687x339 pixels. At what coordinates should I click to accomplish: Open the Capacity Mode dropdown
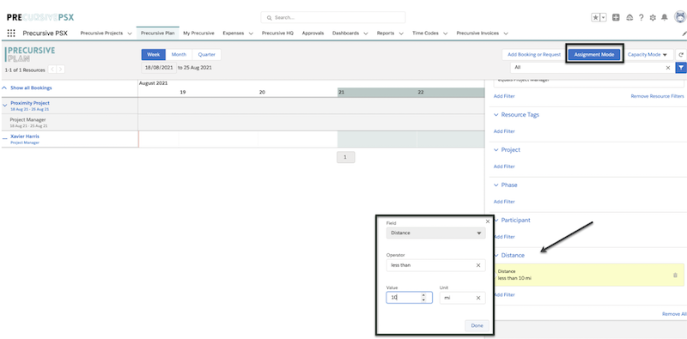click(x=647, y=55)
